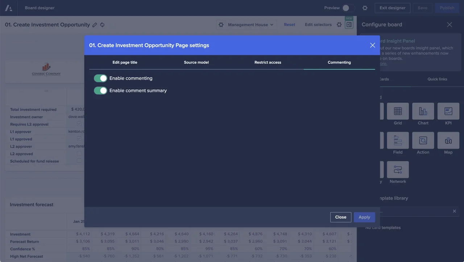The width and height of the screenshot is (464, 262).
Task: Close the Configure board panel
Action: pos(449,25)
